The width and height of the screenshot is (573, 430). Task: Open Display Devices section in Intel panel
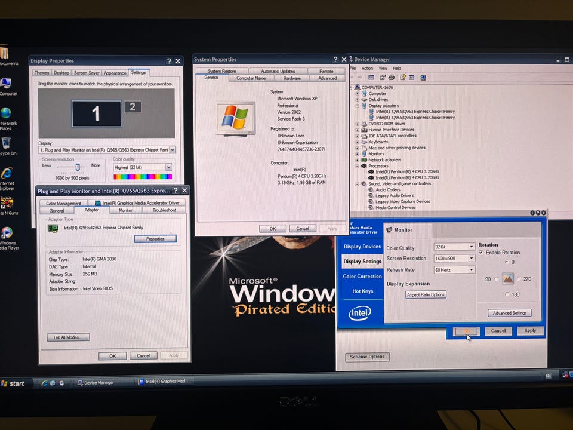(x=362, y=247)
